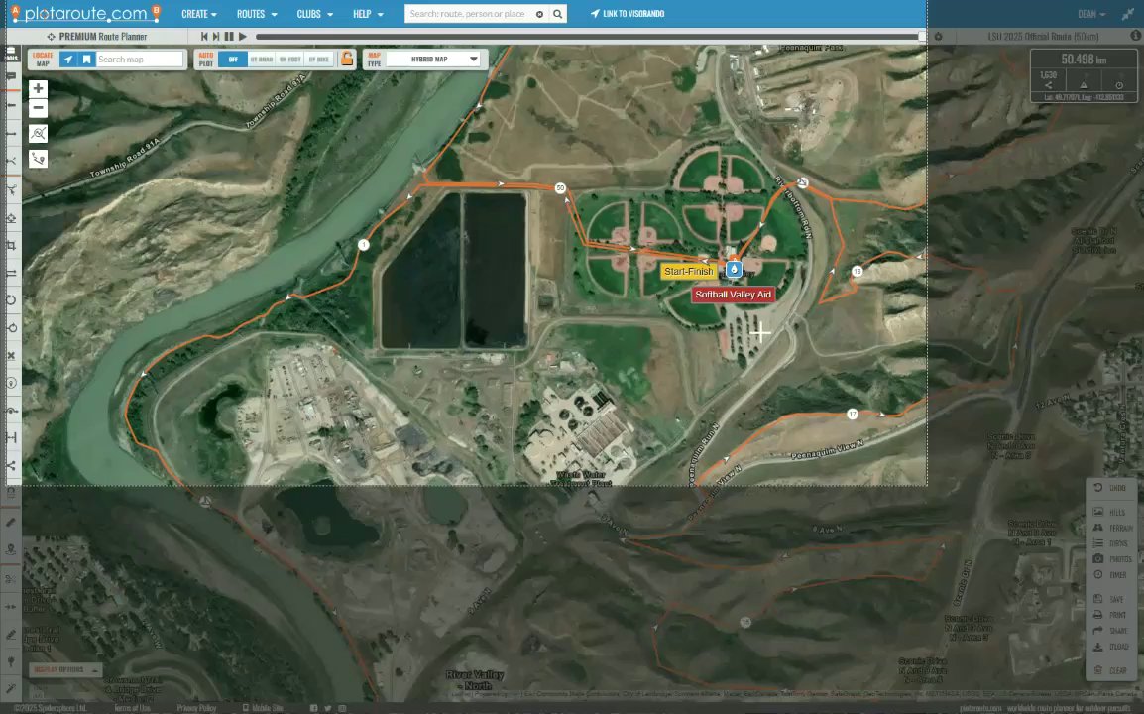Click the fit-route-to-map icon under zoom

point(38,133)
